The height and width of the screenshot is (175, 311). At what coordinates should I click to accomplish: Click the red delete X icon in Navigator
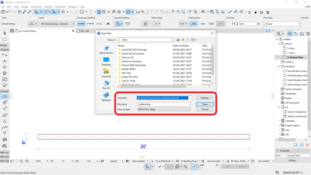click(x=308, y=145)
